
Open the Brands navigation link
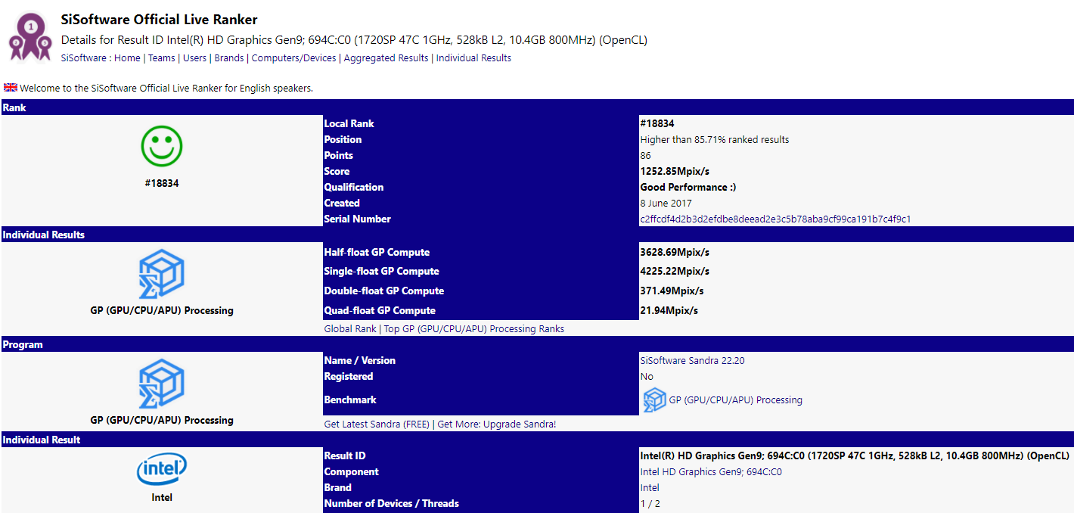point(229,58)
